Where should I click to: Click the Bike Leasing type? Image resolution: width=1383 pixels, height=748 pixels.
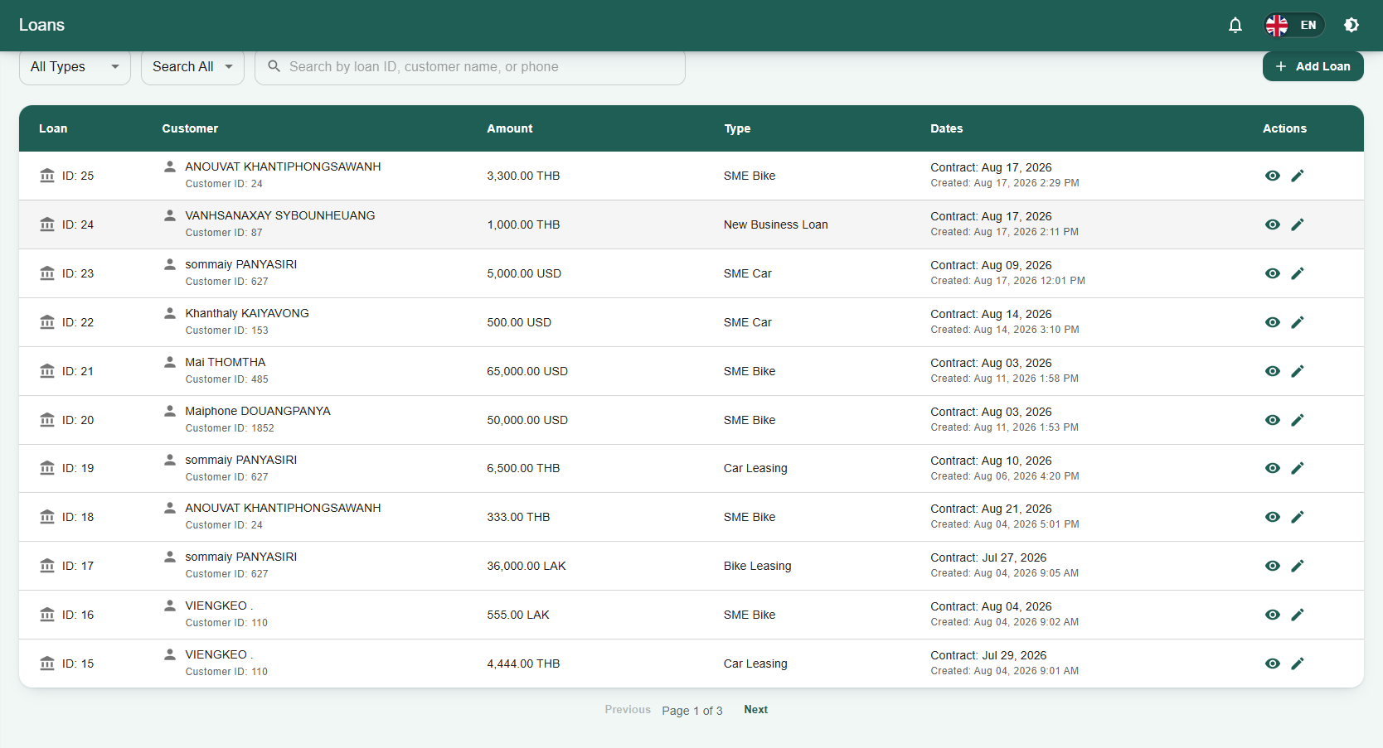(758, 566)
